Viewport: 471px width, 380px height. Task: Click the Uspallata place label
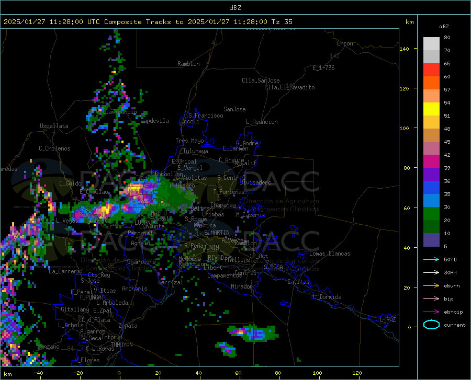[54, 126]
